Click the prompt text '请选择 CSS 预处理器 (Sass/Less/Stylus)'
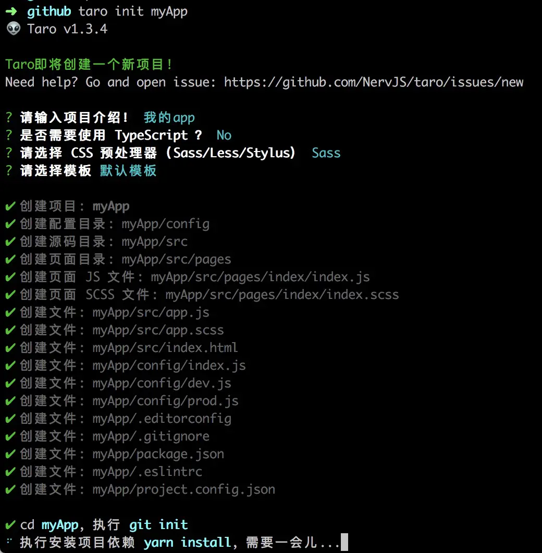Image resolution: width=542 pixels, height=553 pixels. (158, 153)
